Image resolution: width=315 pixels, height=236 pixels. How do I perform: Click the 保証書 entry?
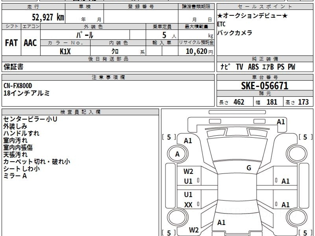pos(13,67)
